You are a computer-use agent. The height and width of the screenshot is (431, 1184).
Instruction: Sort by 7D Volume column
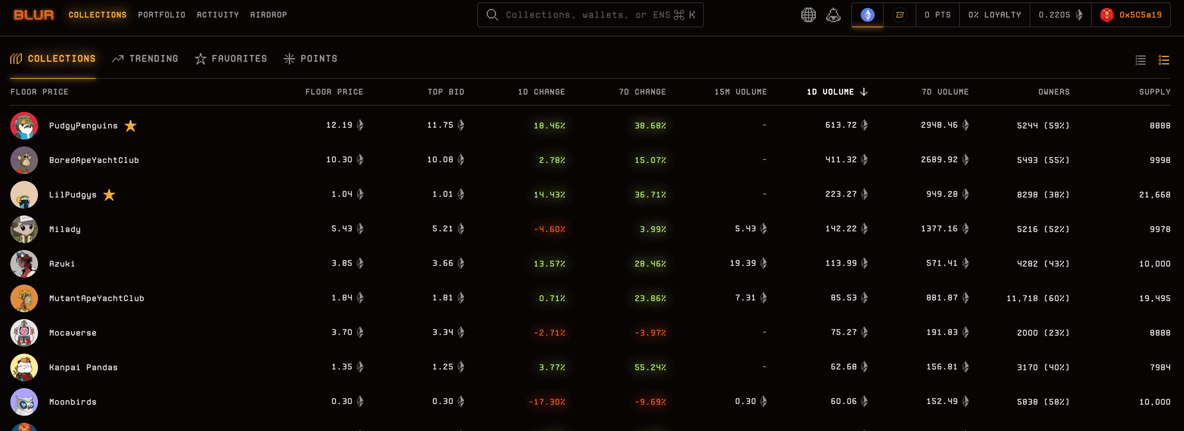coord(945,92)
